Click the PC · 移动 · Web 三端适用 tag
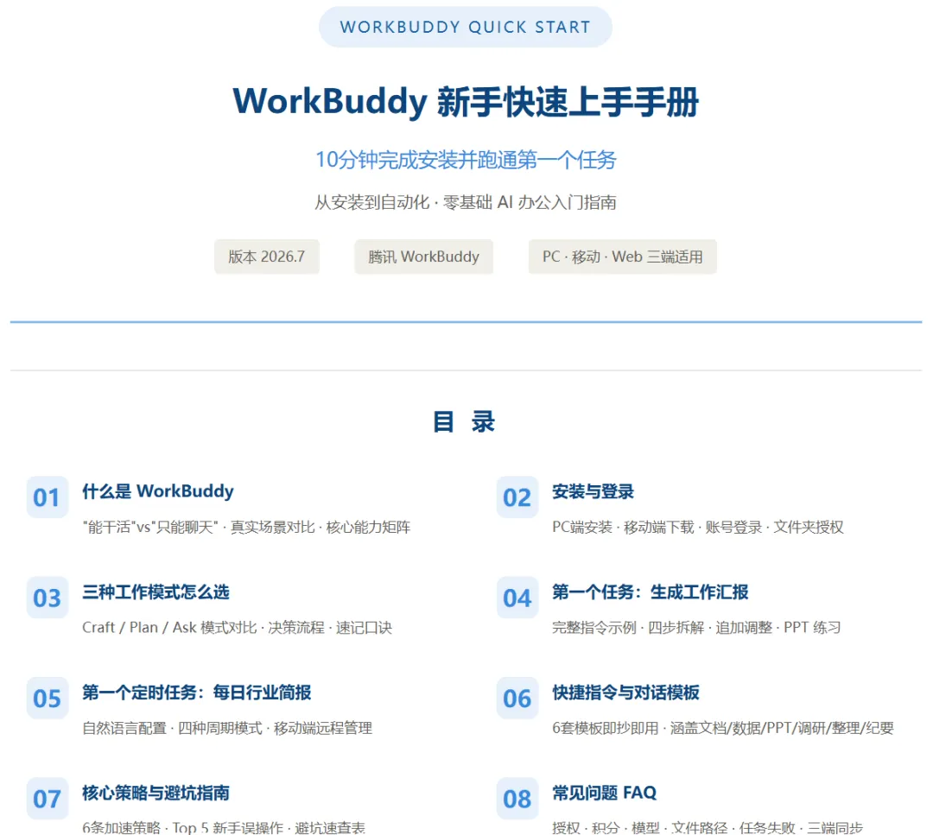The height and width of the screenshot is (835, 933). [x=622, y=256]
